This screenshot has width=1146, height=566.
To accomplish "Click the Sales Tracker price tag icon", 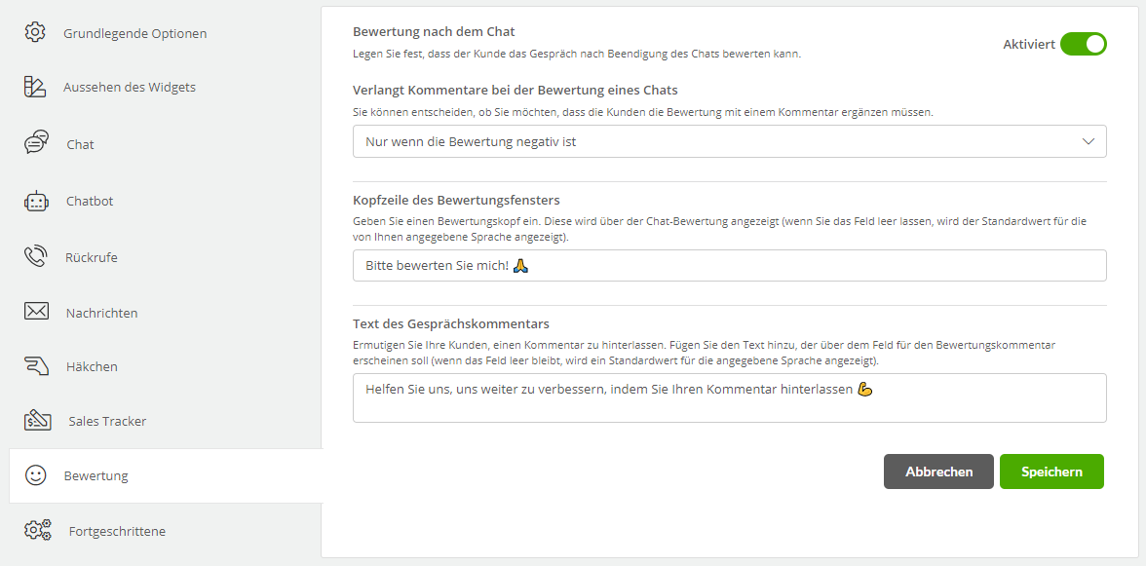I will 38,420.
